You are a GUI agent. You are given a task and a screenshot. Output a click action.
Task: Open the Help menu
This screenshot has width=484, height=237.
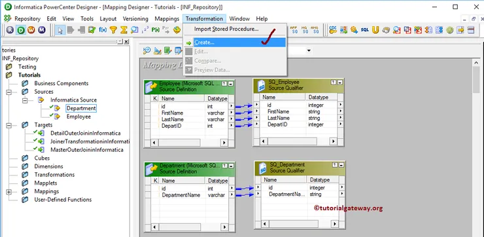(262, 19)
